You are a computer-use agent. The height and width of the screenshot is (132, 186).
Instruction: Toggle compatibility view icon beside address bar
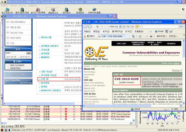(x=124, y=27)
